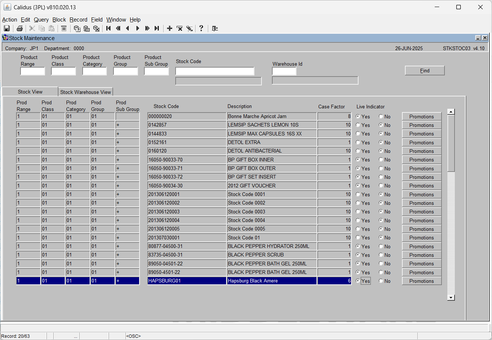The image size is (492, 340).
Task: Go to the next record arrow icon
Action: 138,29
